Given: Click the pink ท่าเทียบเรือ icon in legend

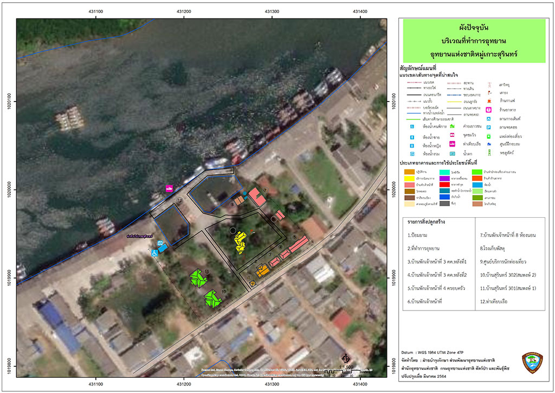Looking at the screenshot, I should click(x=452, y=144).
